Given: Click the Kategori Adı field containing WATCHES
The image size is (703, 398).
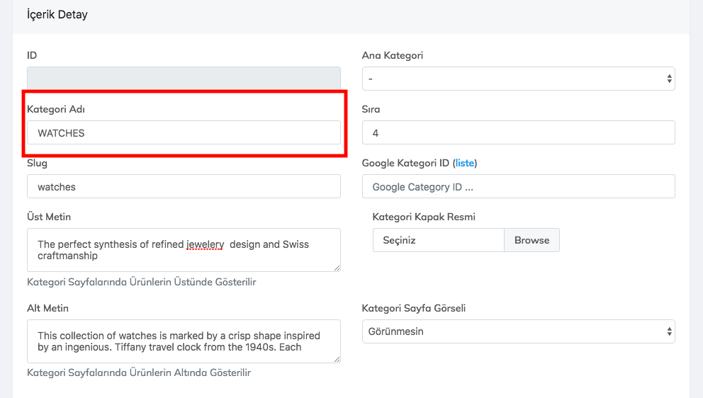Looking at the screenshot, I should (x=184, y=133).
